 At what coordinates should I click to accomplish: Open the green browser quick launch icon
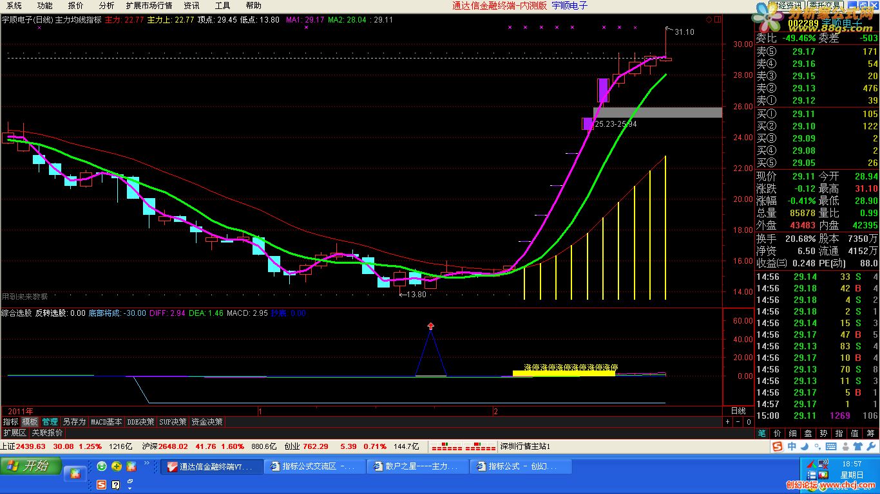pos(102,466)
